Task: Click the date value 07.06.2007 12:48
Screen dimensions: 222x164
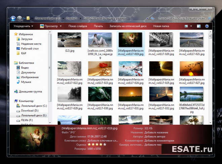Action: point(97,136)
